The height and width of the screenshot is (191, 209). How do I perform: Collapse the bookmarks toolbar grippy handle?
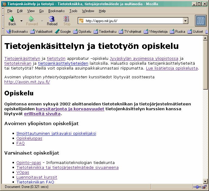[x=3, y=31]
